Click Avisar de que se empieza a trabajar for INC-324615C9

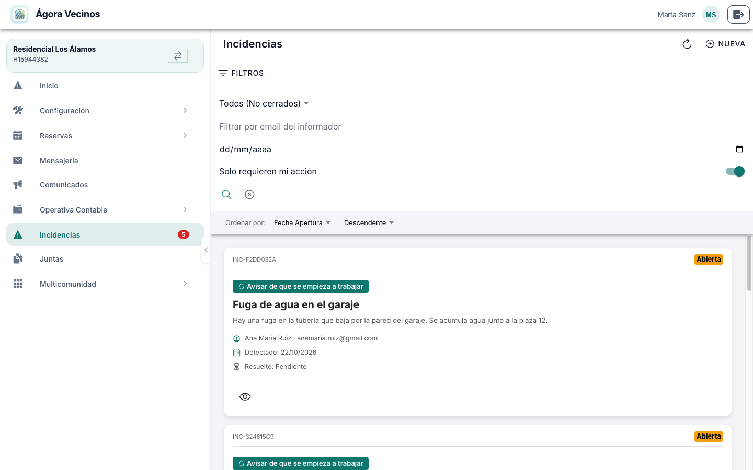(x=301, y=463)
